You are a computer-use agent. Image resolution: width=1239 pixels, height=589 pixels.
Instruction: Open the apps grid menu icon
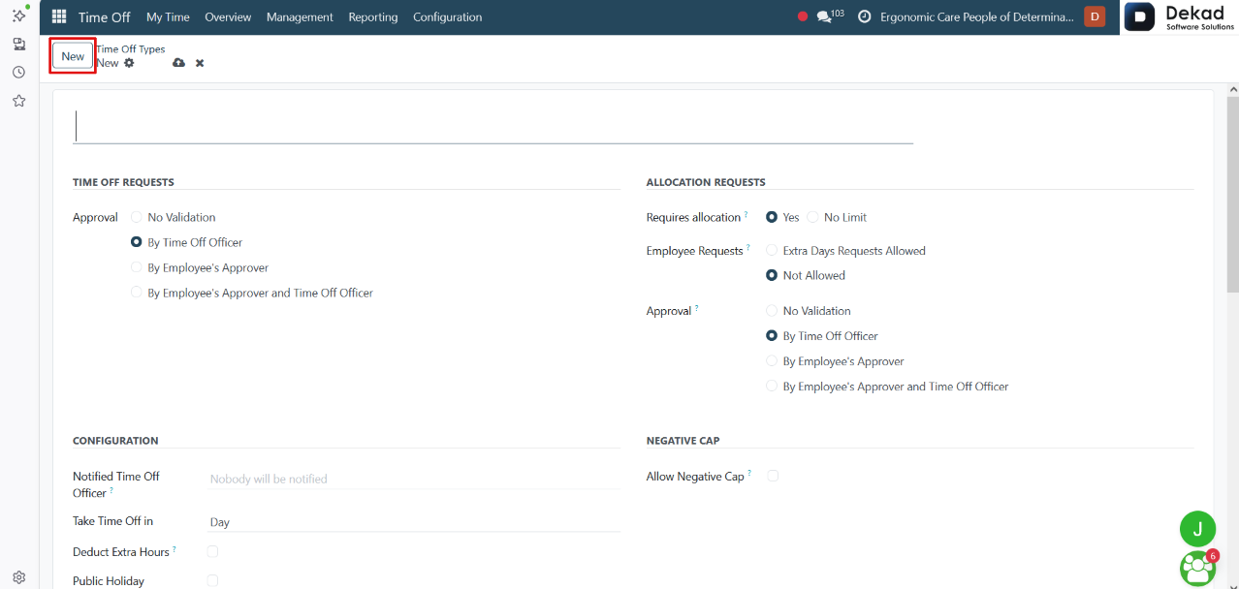coord(59,16)
